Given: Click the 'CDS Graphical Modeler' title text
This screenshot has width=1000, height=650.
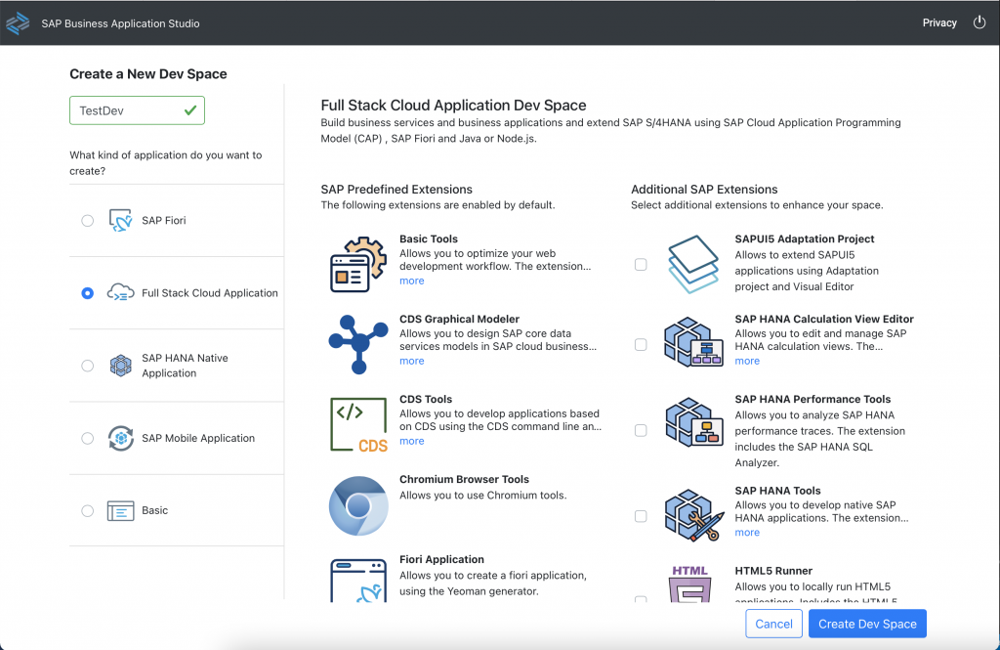Looking at the screenshot, I should [459, 320].
